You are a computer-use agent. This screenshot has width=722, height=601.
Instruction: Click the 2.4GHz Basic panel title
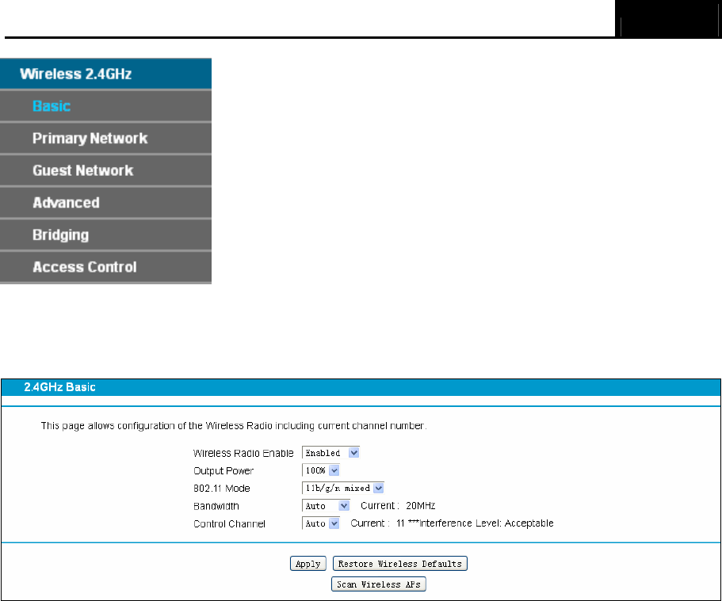click(60, 387)
